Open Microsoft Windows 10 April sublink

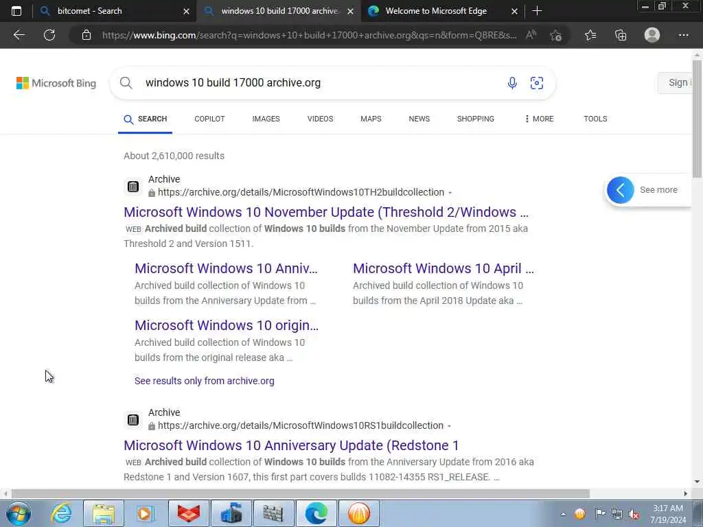(443, 268)
